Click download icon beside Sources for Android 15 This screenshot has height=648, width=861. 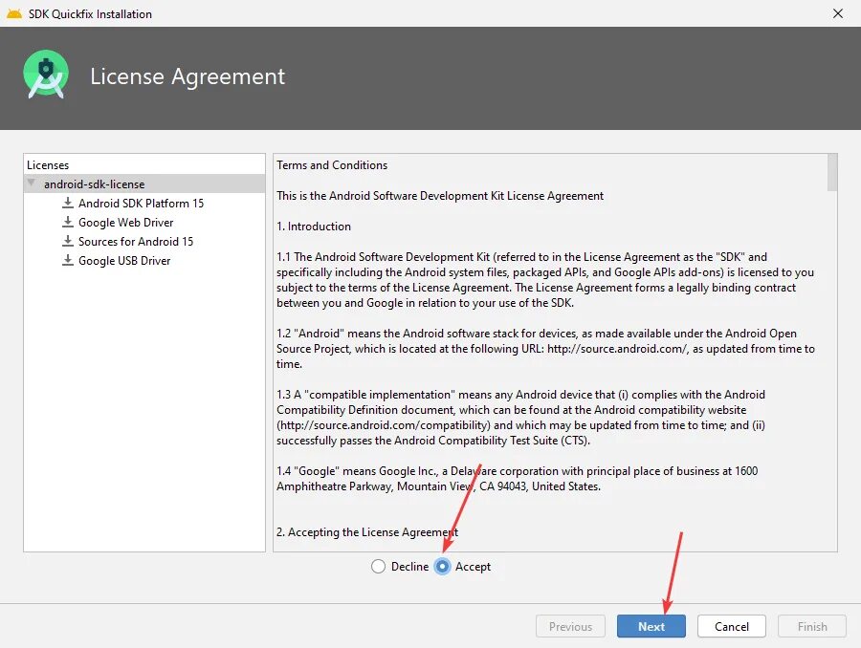pyautogui.click(x=68, y=242)
